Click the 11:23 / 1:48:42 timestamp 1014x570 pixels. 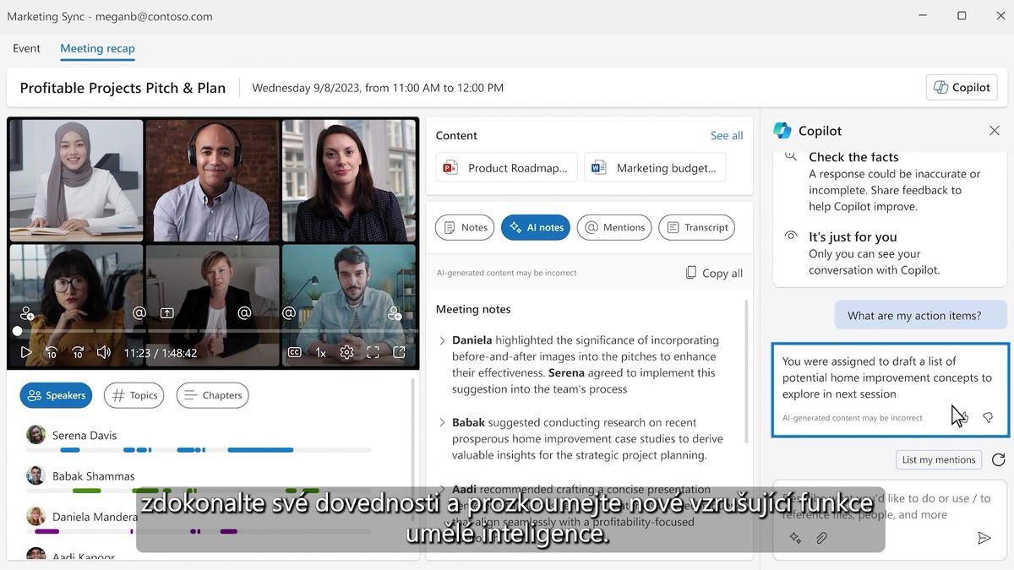point(161,353)
